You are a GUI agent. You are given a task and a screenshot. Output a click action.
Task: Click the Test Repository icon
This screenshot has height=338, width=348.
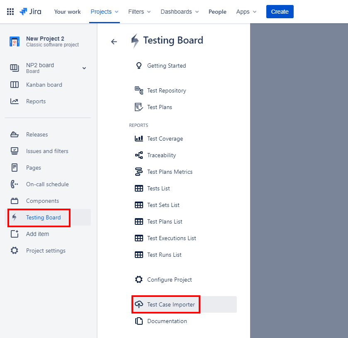[139, 90]
